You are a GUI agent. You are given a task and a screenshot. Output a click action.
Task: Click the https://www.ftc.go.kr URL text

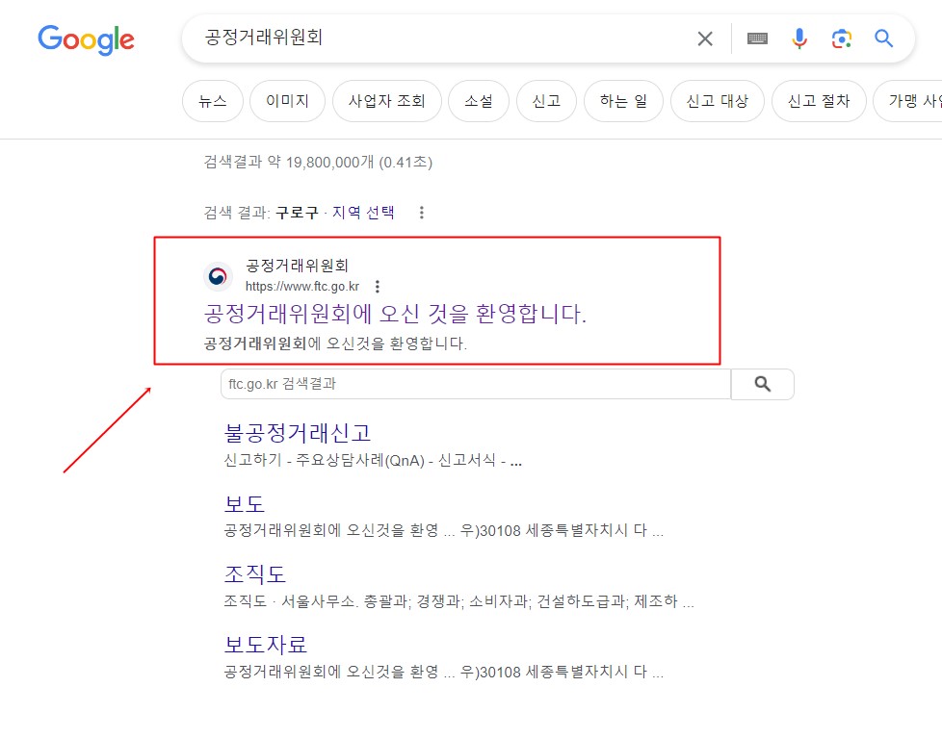[302, 286]
